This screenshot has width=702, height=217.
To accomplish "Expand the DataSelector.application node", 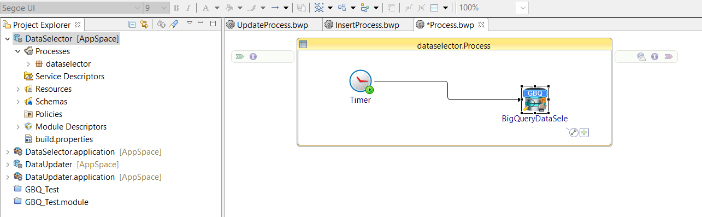I will 7,152.
